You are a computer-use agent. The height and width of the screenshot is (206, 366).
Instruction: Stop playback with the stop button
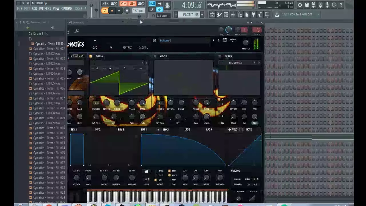point(119,11)
